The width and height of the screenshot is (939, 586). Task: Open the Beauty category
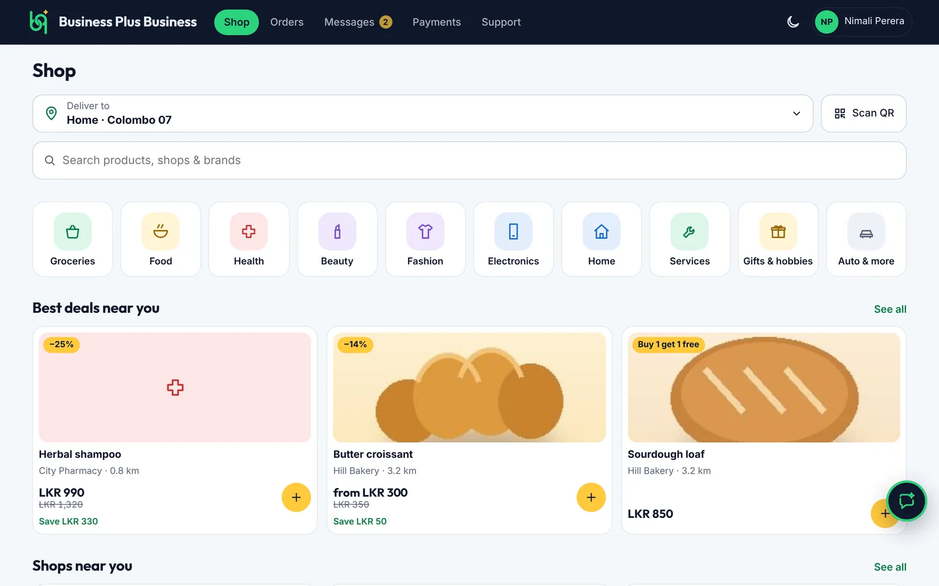tap(337, 239)
